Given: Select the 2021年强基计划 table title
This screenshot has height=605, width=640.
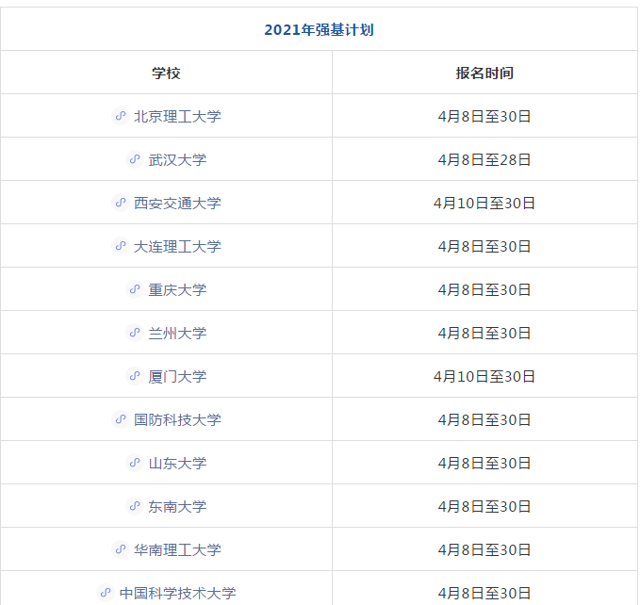Looking at the screenshot, I should [x=319, y=30].
